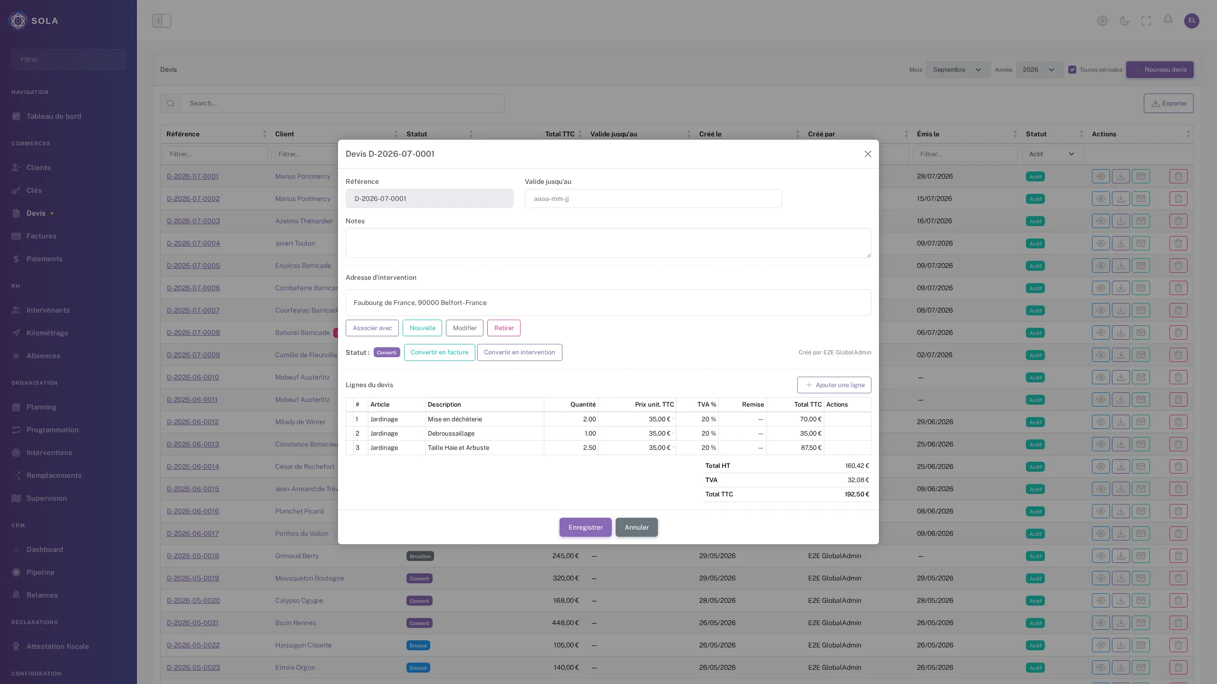Delete quote D-2026-05-0020 with trash icon

pyautogui.click(x=1178, y=600)
